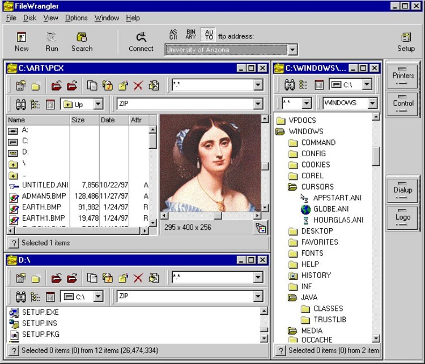This screenshot has height=364, width=425.
Task: Open the View menu
Action: [x=50, y=18]
